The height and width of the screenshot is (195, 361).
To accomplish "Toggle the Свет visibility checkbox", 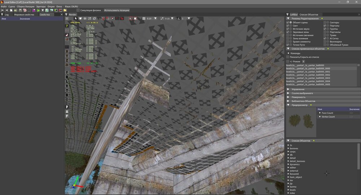I will [x=288, y=26].
